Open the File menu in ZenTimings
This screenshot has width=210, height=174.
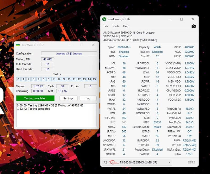106,26
